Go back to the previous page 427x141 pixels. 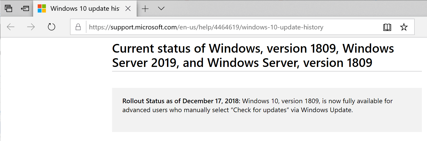[11, 27]
